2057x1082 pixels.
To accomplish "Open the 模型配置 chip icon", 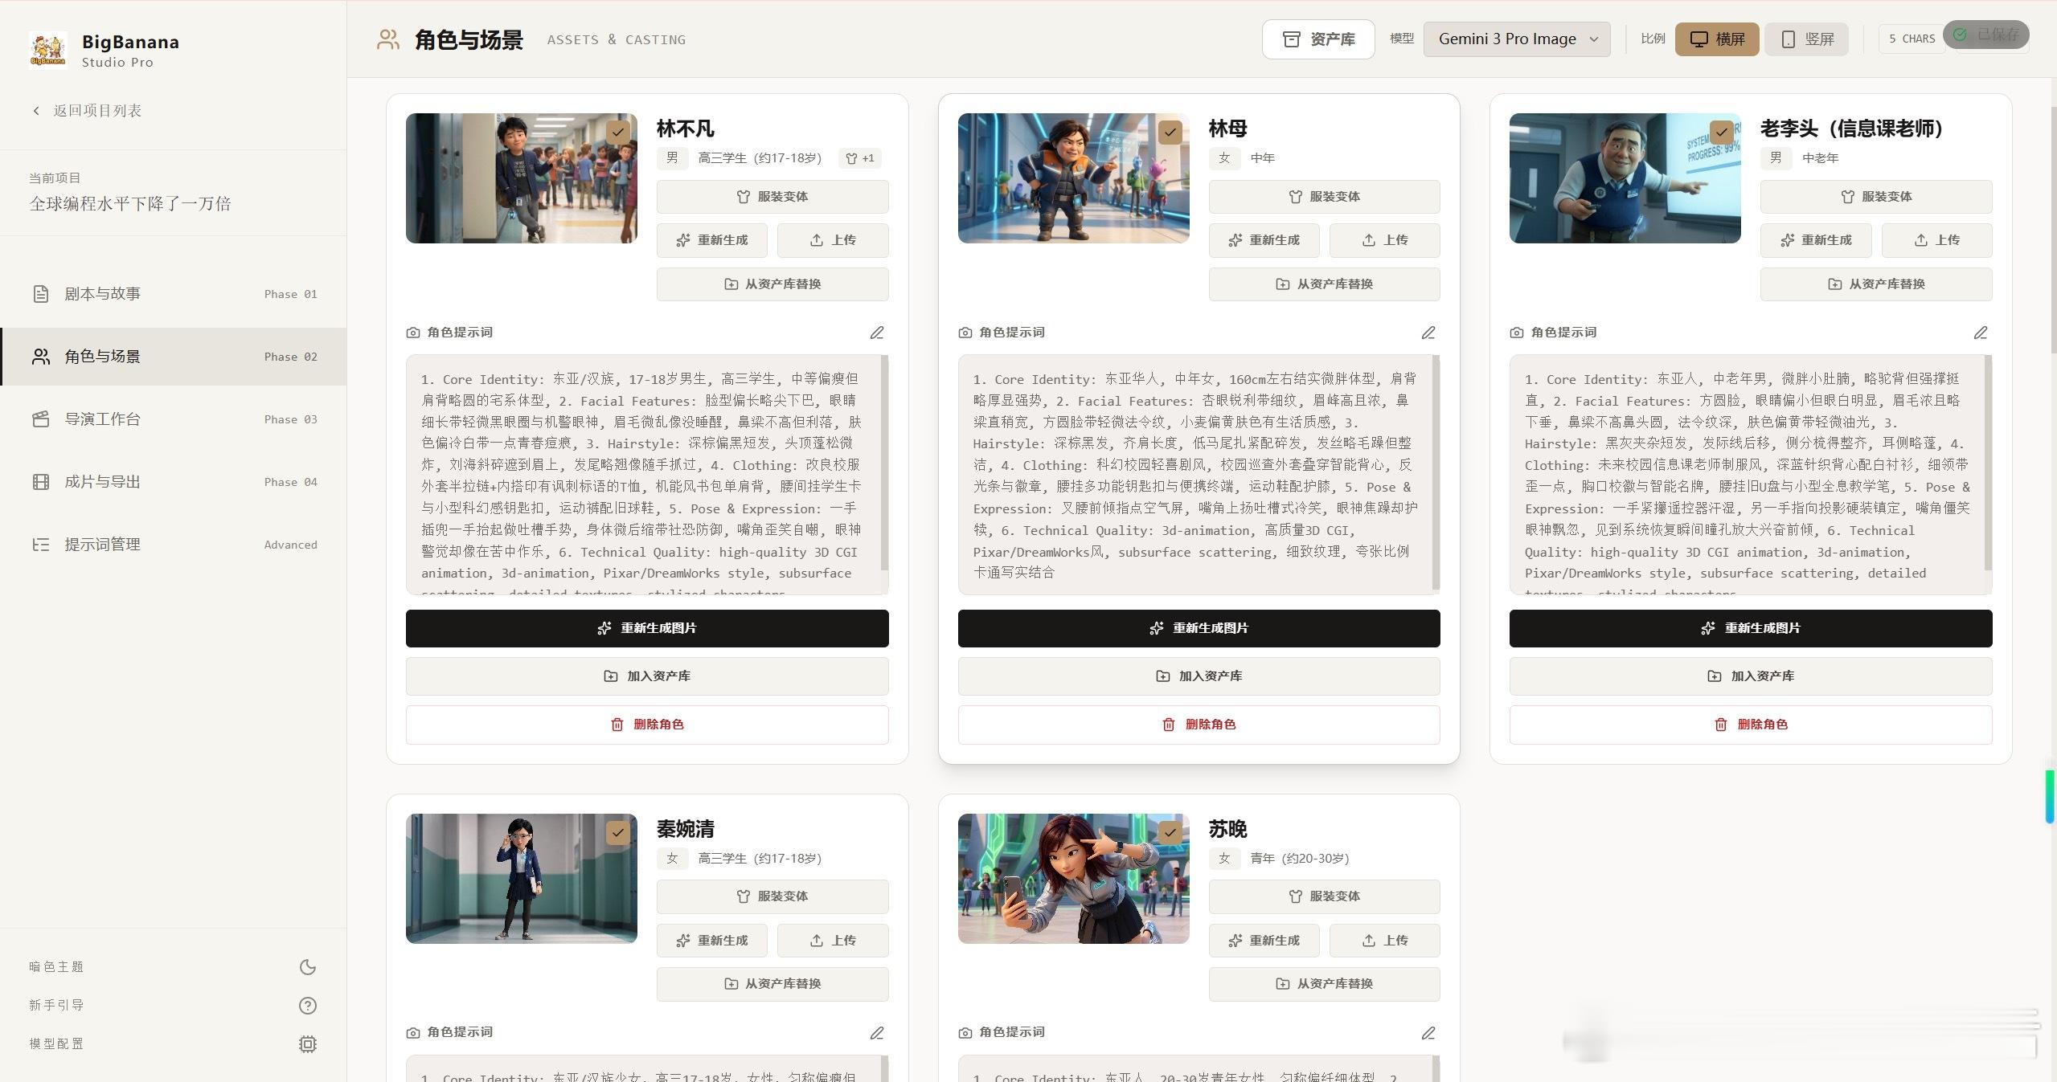I will (x=308, y=1044).
